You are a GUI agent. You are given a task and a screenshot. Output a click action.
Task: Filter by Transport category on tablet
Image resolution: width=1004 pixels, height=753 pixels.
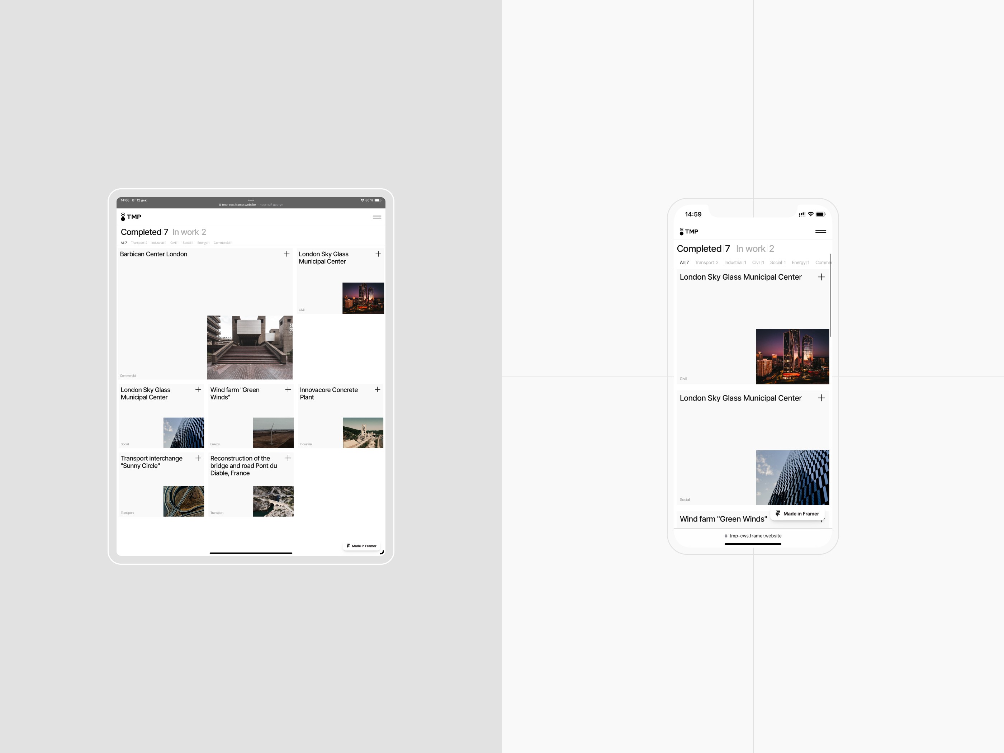[x=139, y=243]
